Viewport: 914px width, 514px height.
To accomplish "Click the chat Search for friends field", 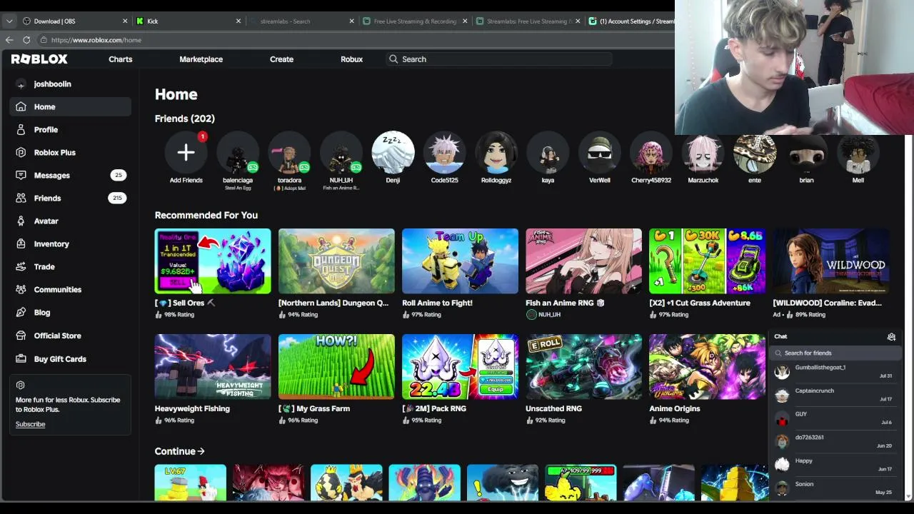I will click(835, 353).
